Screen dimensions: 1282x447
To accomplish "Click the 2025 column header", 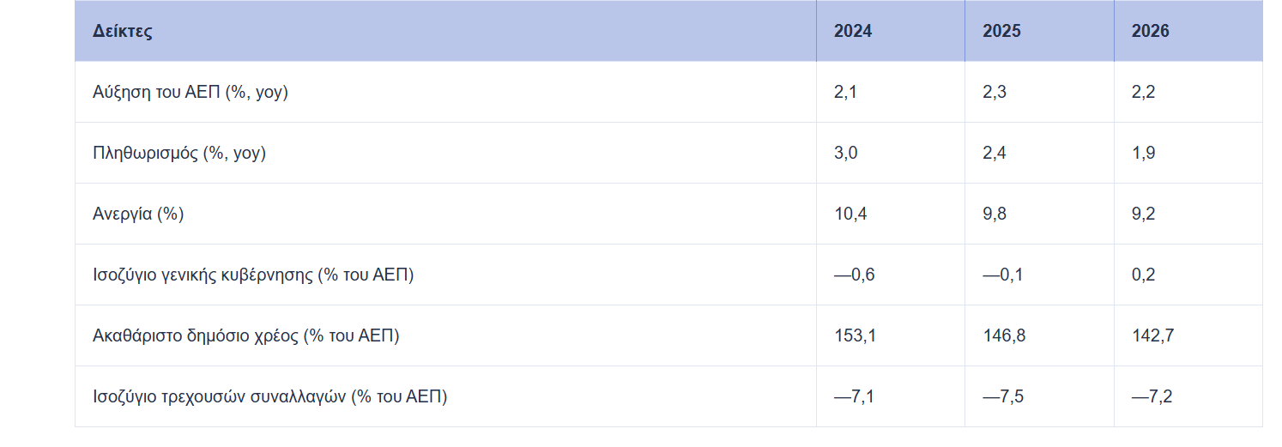I will 1001,32.
